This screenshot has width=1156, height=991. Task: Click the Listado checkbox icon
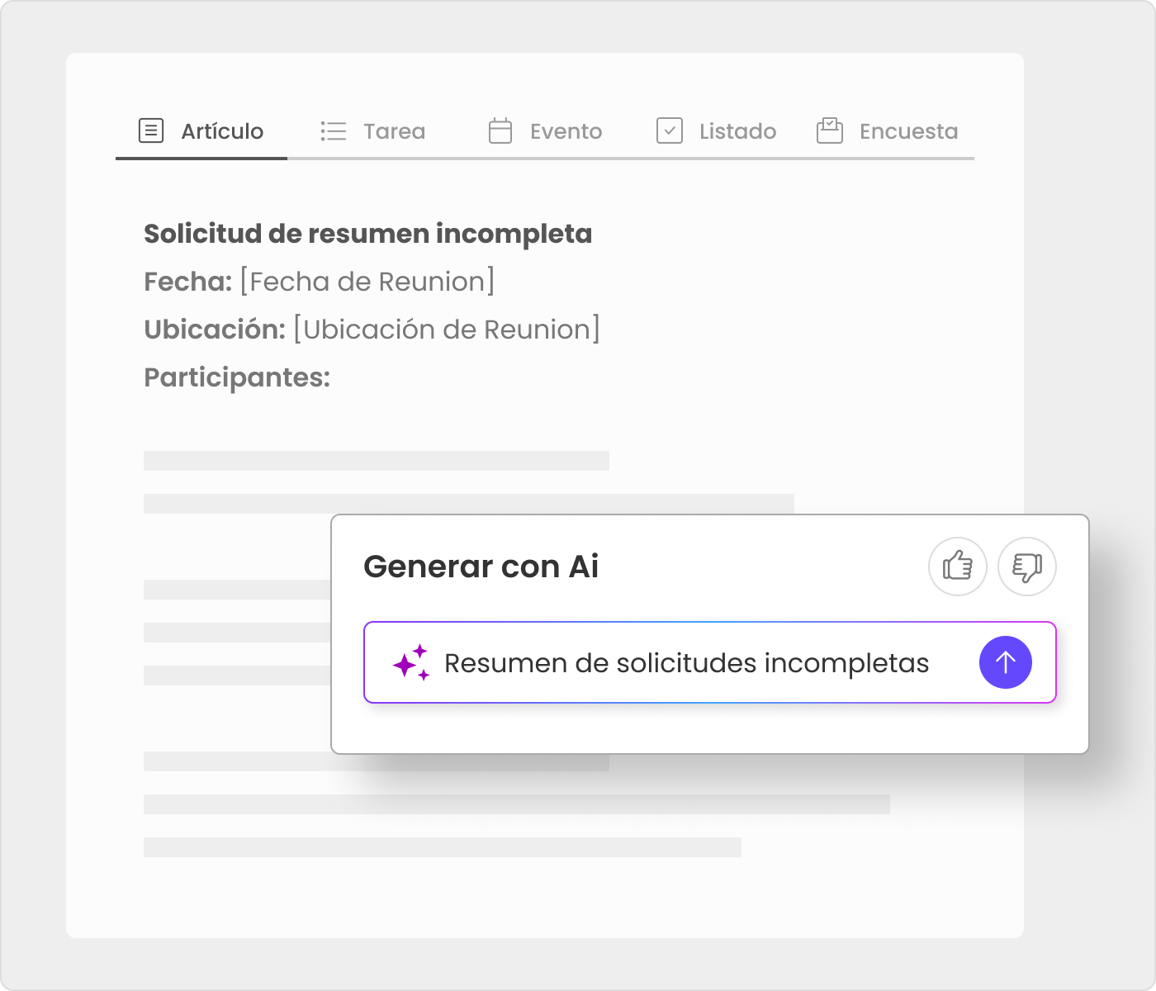(x=669, y=130)
